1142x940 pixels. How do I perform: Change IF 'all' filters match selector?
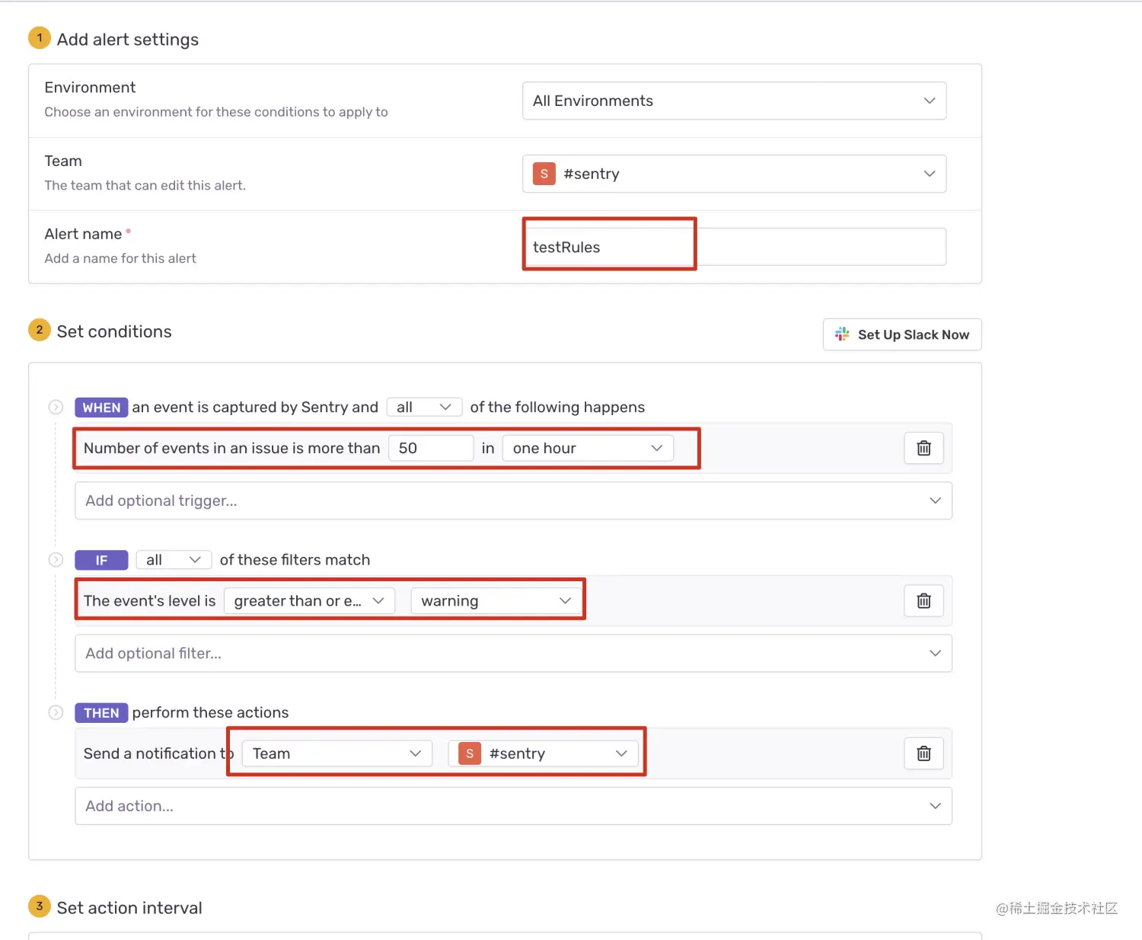(174, 560)
